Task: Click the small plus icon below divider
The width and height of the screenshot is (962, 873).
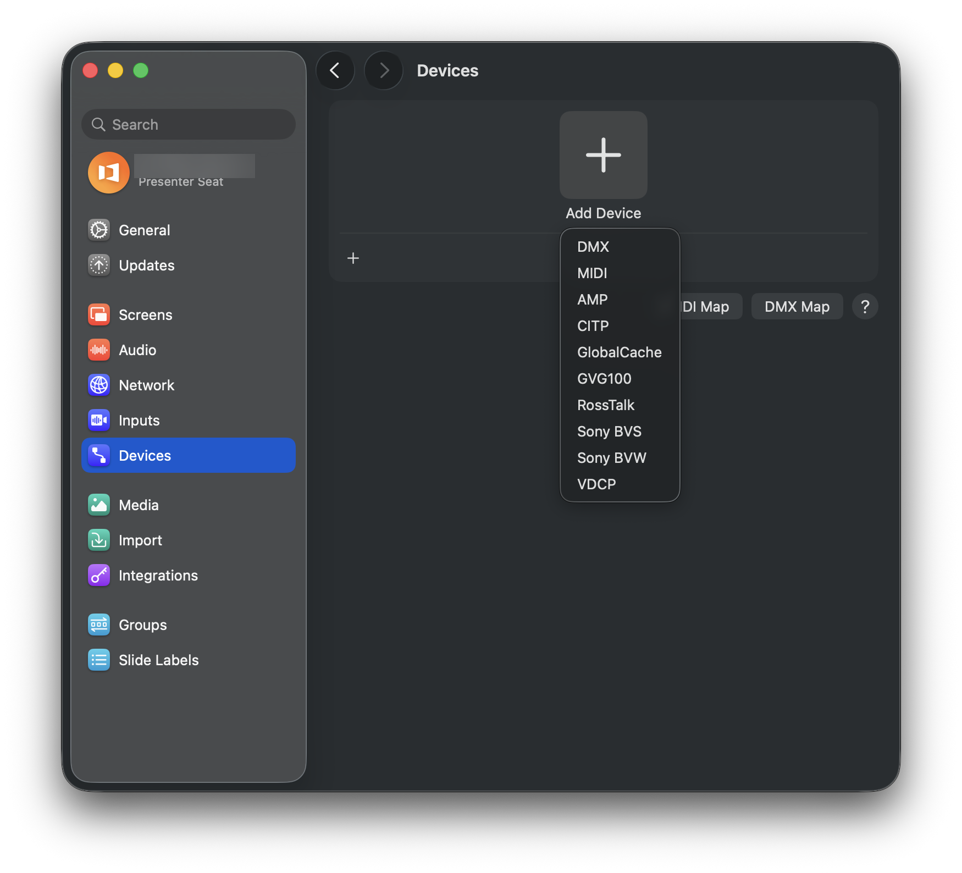Action: 353,258
